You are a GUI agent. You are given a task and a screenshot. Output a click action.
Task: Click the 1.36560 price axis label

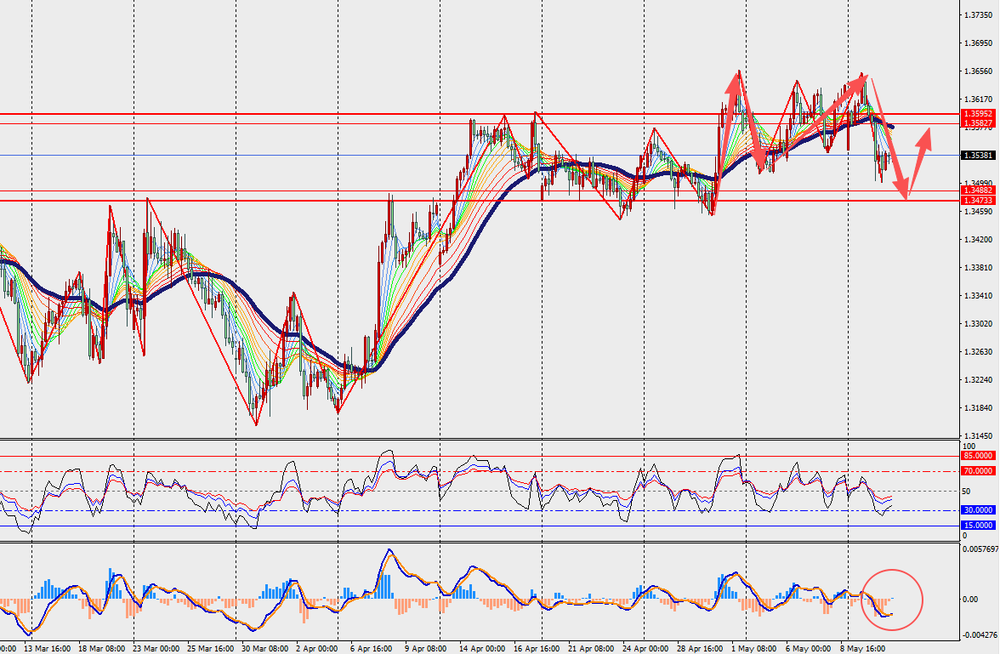[978, 71]
